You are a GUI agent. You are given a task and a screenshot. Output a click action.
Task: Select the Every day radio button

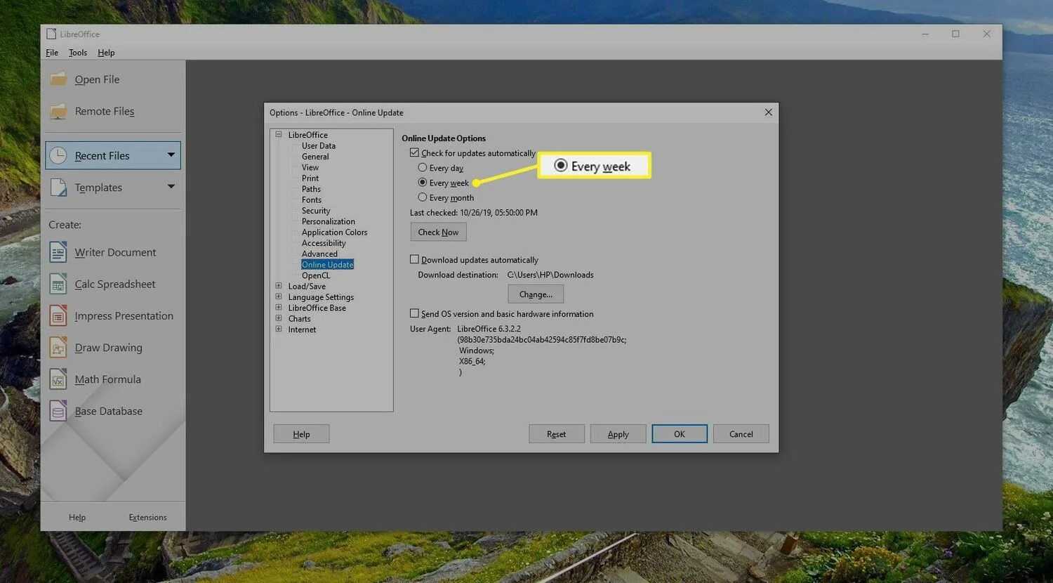click(423, 167)
